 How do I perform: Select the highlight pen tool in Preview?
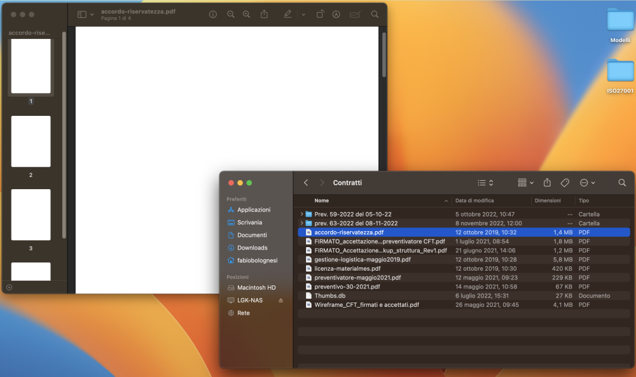pos(287,14)
